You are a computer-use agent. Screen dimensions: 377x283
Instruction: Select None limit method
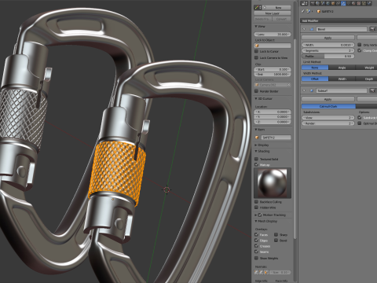click(x=315, y=68)
